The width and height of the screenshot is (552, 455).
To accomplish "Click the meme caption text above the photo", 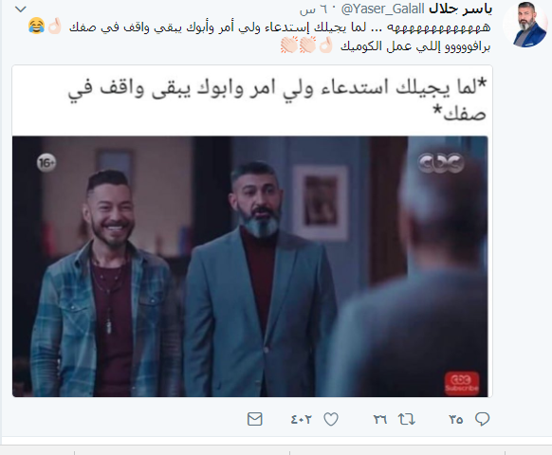I will (x=277, y=100).
